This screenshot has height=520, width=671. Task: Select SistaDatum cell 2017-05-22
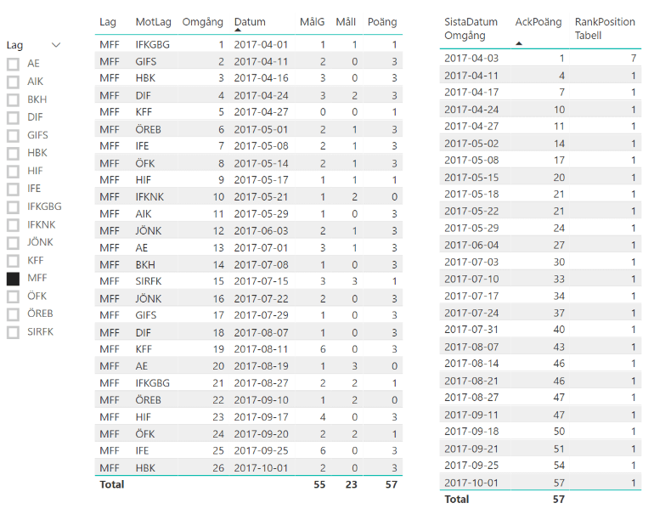[471, 211]
